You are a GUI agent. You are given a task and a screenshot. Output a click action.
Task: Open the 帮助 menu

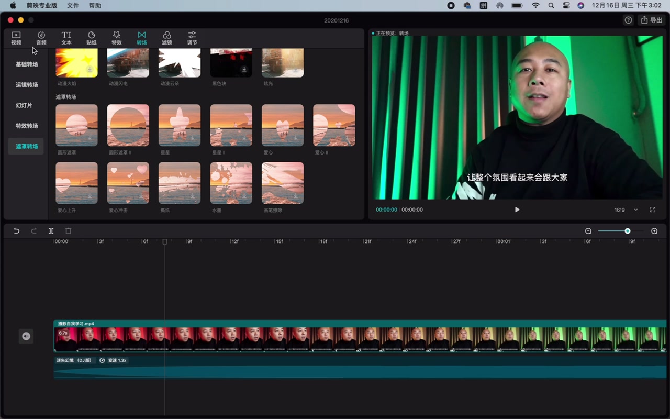[95, 6]
